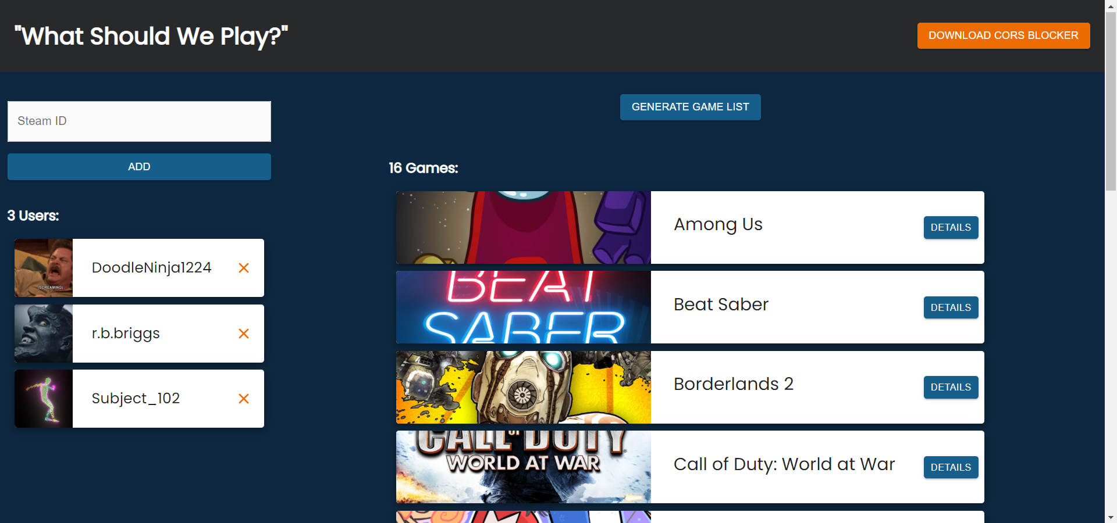Click the Beat Saber game title
This screenshot has height=523, width=1117.
click(721, 305)
